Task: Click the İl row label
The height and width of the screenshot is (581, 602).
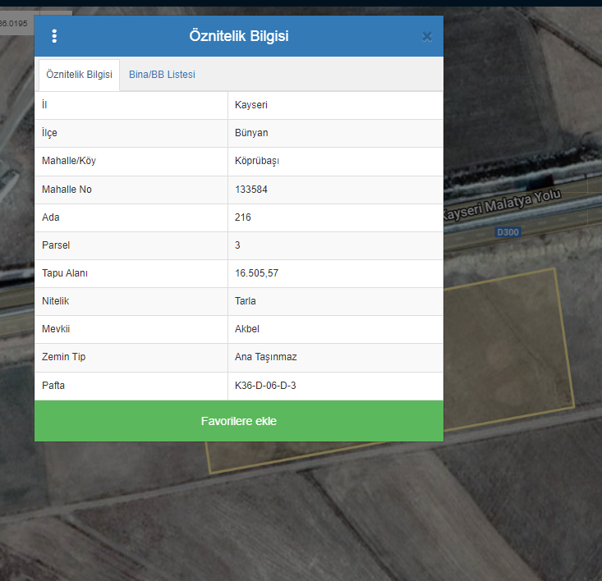Action: coord(44,105)
